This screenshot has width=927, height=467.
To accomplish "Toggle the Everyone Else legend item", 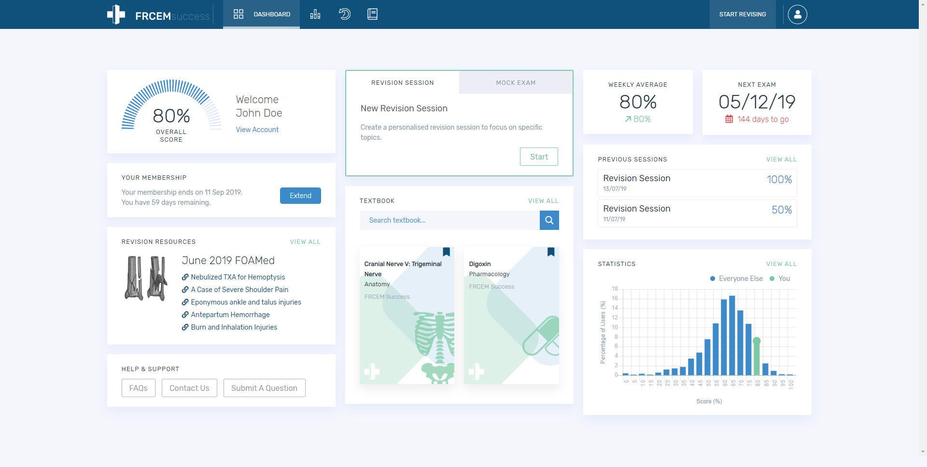I will (736, 279).
